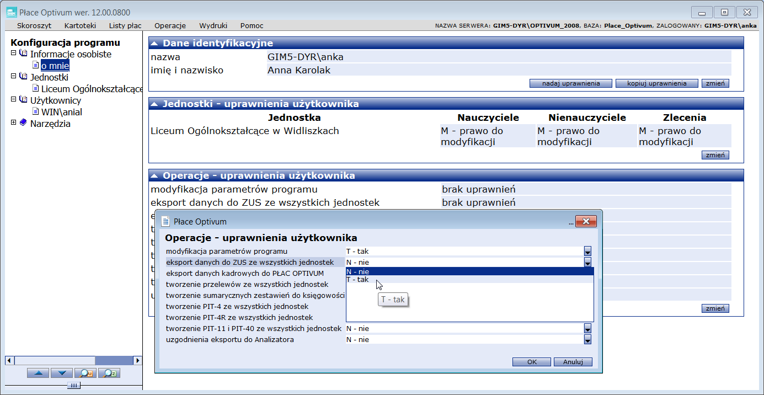
Task: Confirm the dialog with OK
Action: click(532, 362)
